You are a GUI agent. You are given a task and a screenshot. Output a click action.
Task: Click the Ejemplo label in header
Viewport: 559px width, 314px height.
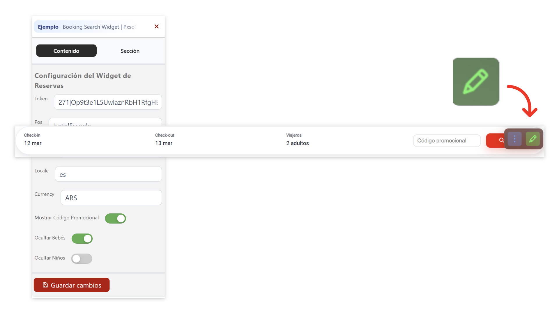48,27
